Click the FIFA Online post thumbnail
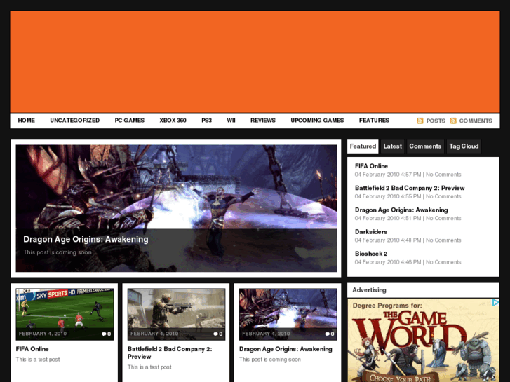Screen dimensions: 510x382 pos(65,314)
